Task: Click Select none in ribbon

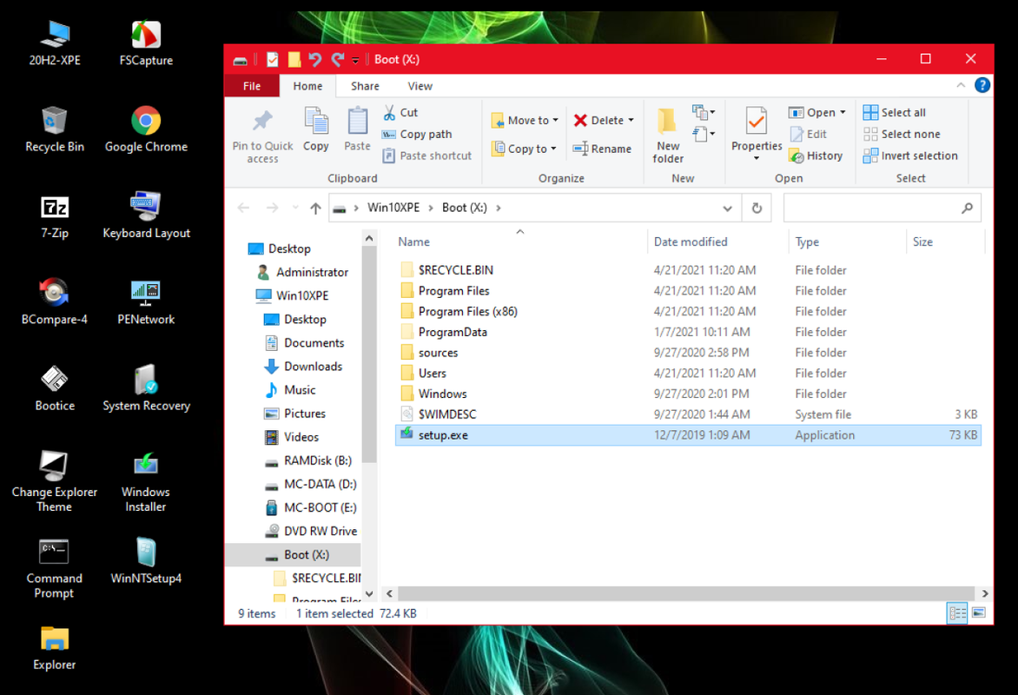Action: [902, 134]
